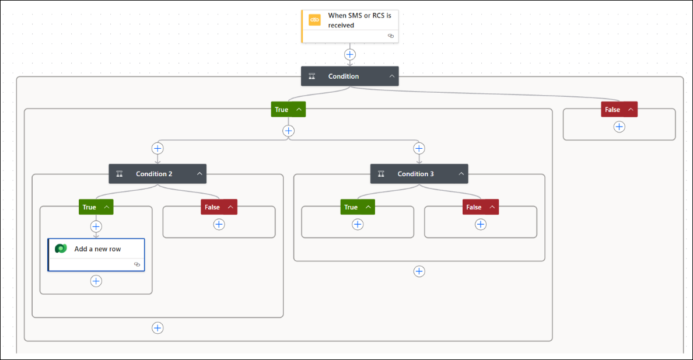Add action in Condition 3 False branch
Image resolution: width=693 pixels, height=360 pixels.
481,224
